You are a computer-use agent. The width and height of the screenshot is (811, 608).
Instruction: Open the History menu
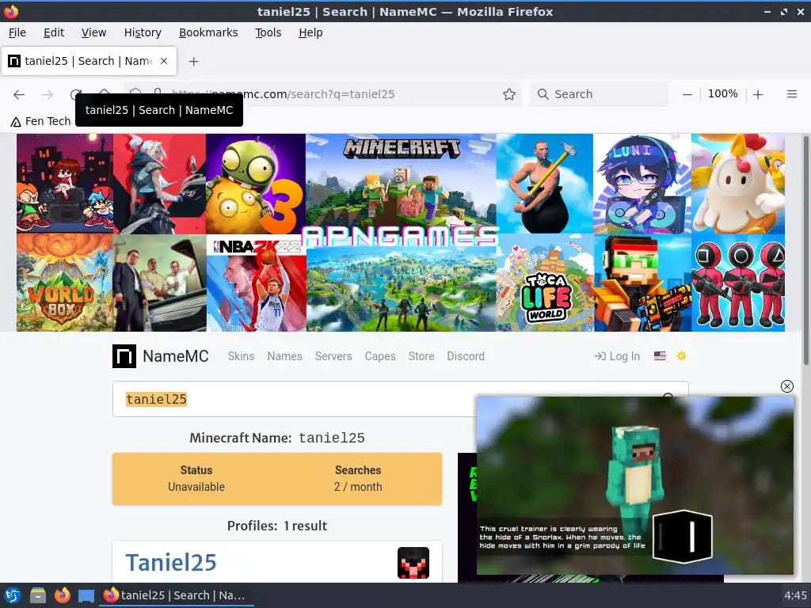pyautogui.click(x=143, y=32)
